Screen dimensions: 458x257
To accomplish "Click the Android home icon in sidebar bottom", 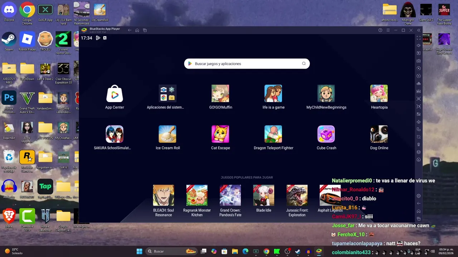I will pyautogui.click(x=419, y=211).
